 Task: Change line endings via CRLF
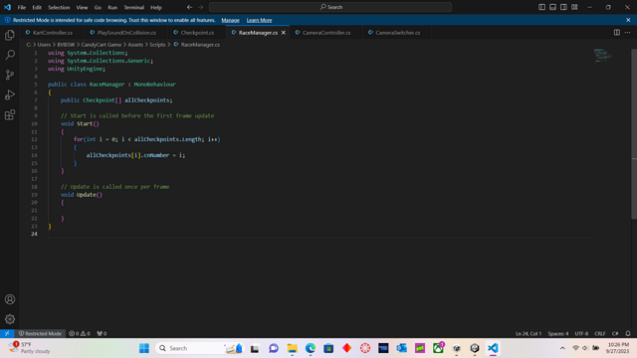pyautogui.click(x=600, y=333)
